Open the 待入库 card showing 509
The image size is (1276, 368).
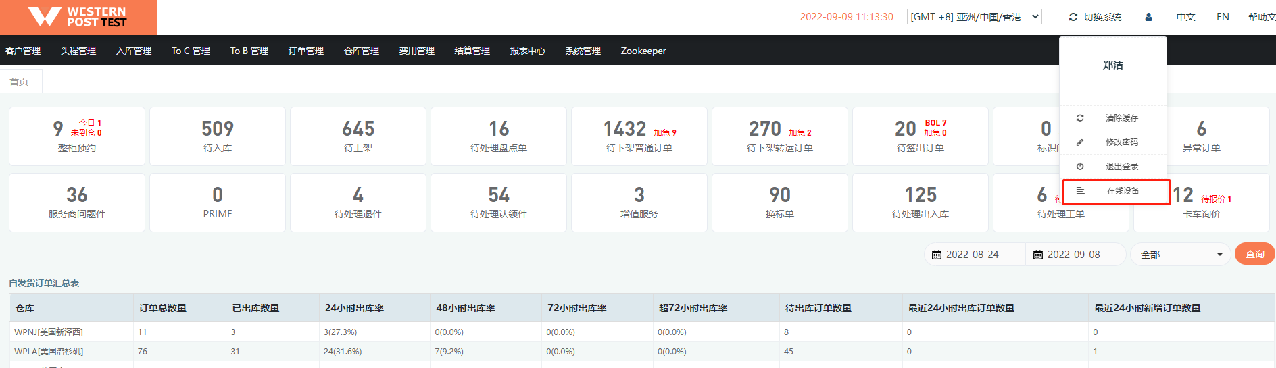[x=218, y=136]
